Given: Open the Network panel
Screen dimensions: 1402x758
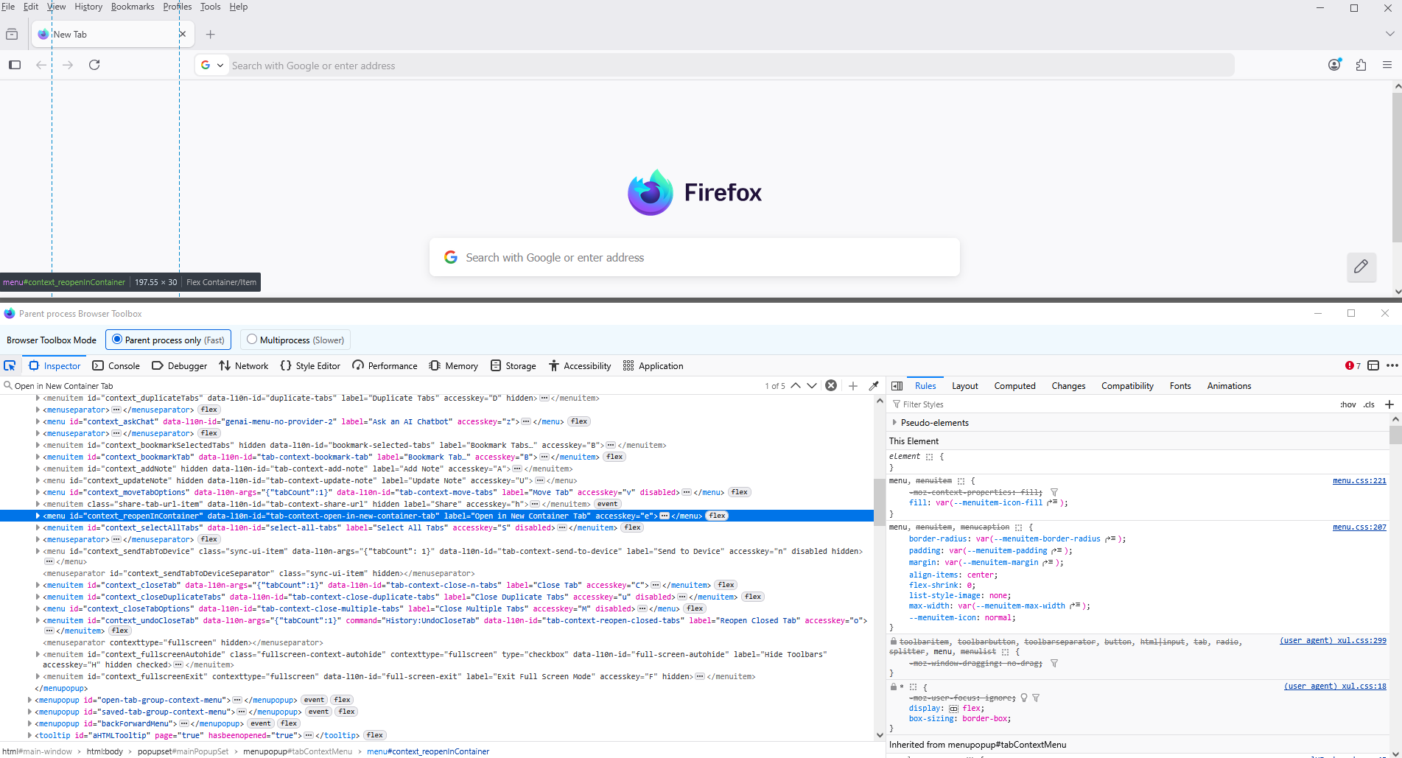Looking at the screenshot, I should click(244, 365).
